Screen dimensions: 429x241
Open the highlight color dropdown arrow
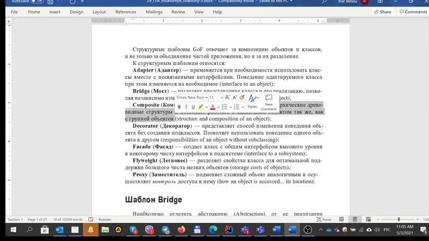click(x=206, y=107)
